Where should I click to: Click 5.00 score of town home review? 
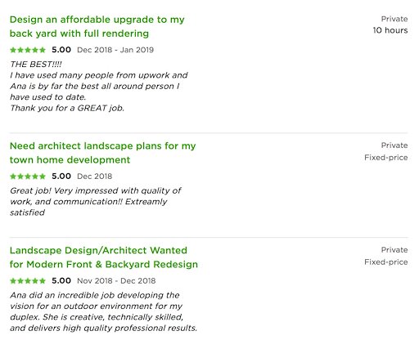pos(61,177)
